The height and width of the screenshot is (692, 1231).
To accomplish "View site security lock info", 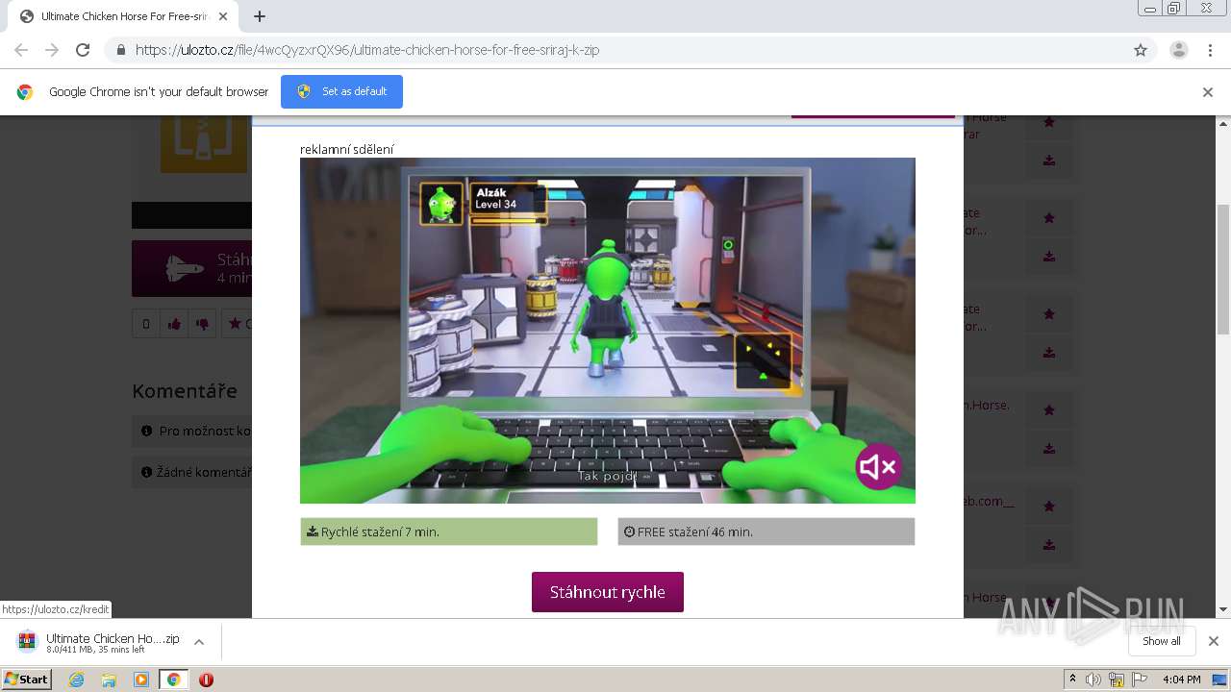I will coord(120,50).
